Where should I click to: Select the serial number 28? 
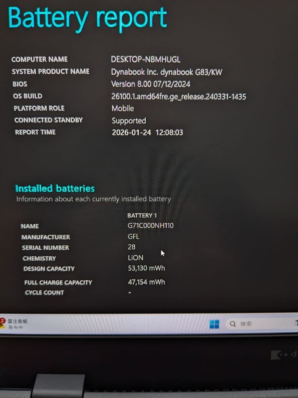click(x=132, y=247)
